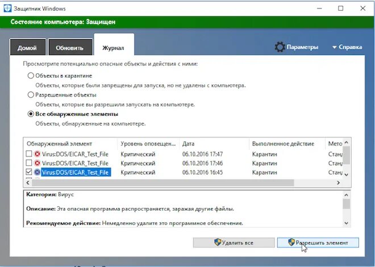Click Критический level in 17:47 row
The height and width of the screenshot is (267, 375).
(138, 154)
